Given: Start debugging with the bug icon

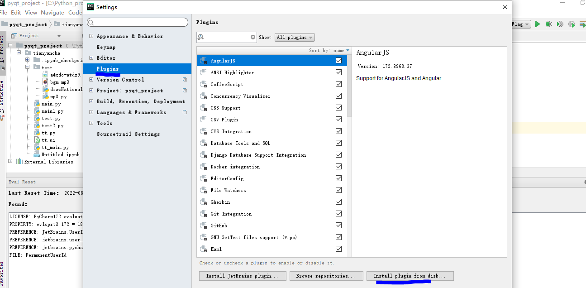Looking at the screenshot, I should click(x=548, y=24).
